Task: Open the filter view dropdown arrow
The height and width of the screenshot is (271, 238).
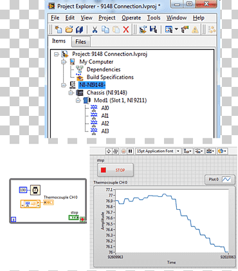Action: (x=176, y=29)
